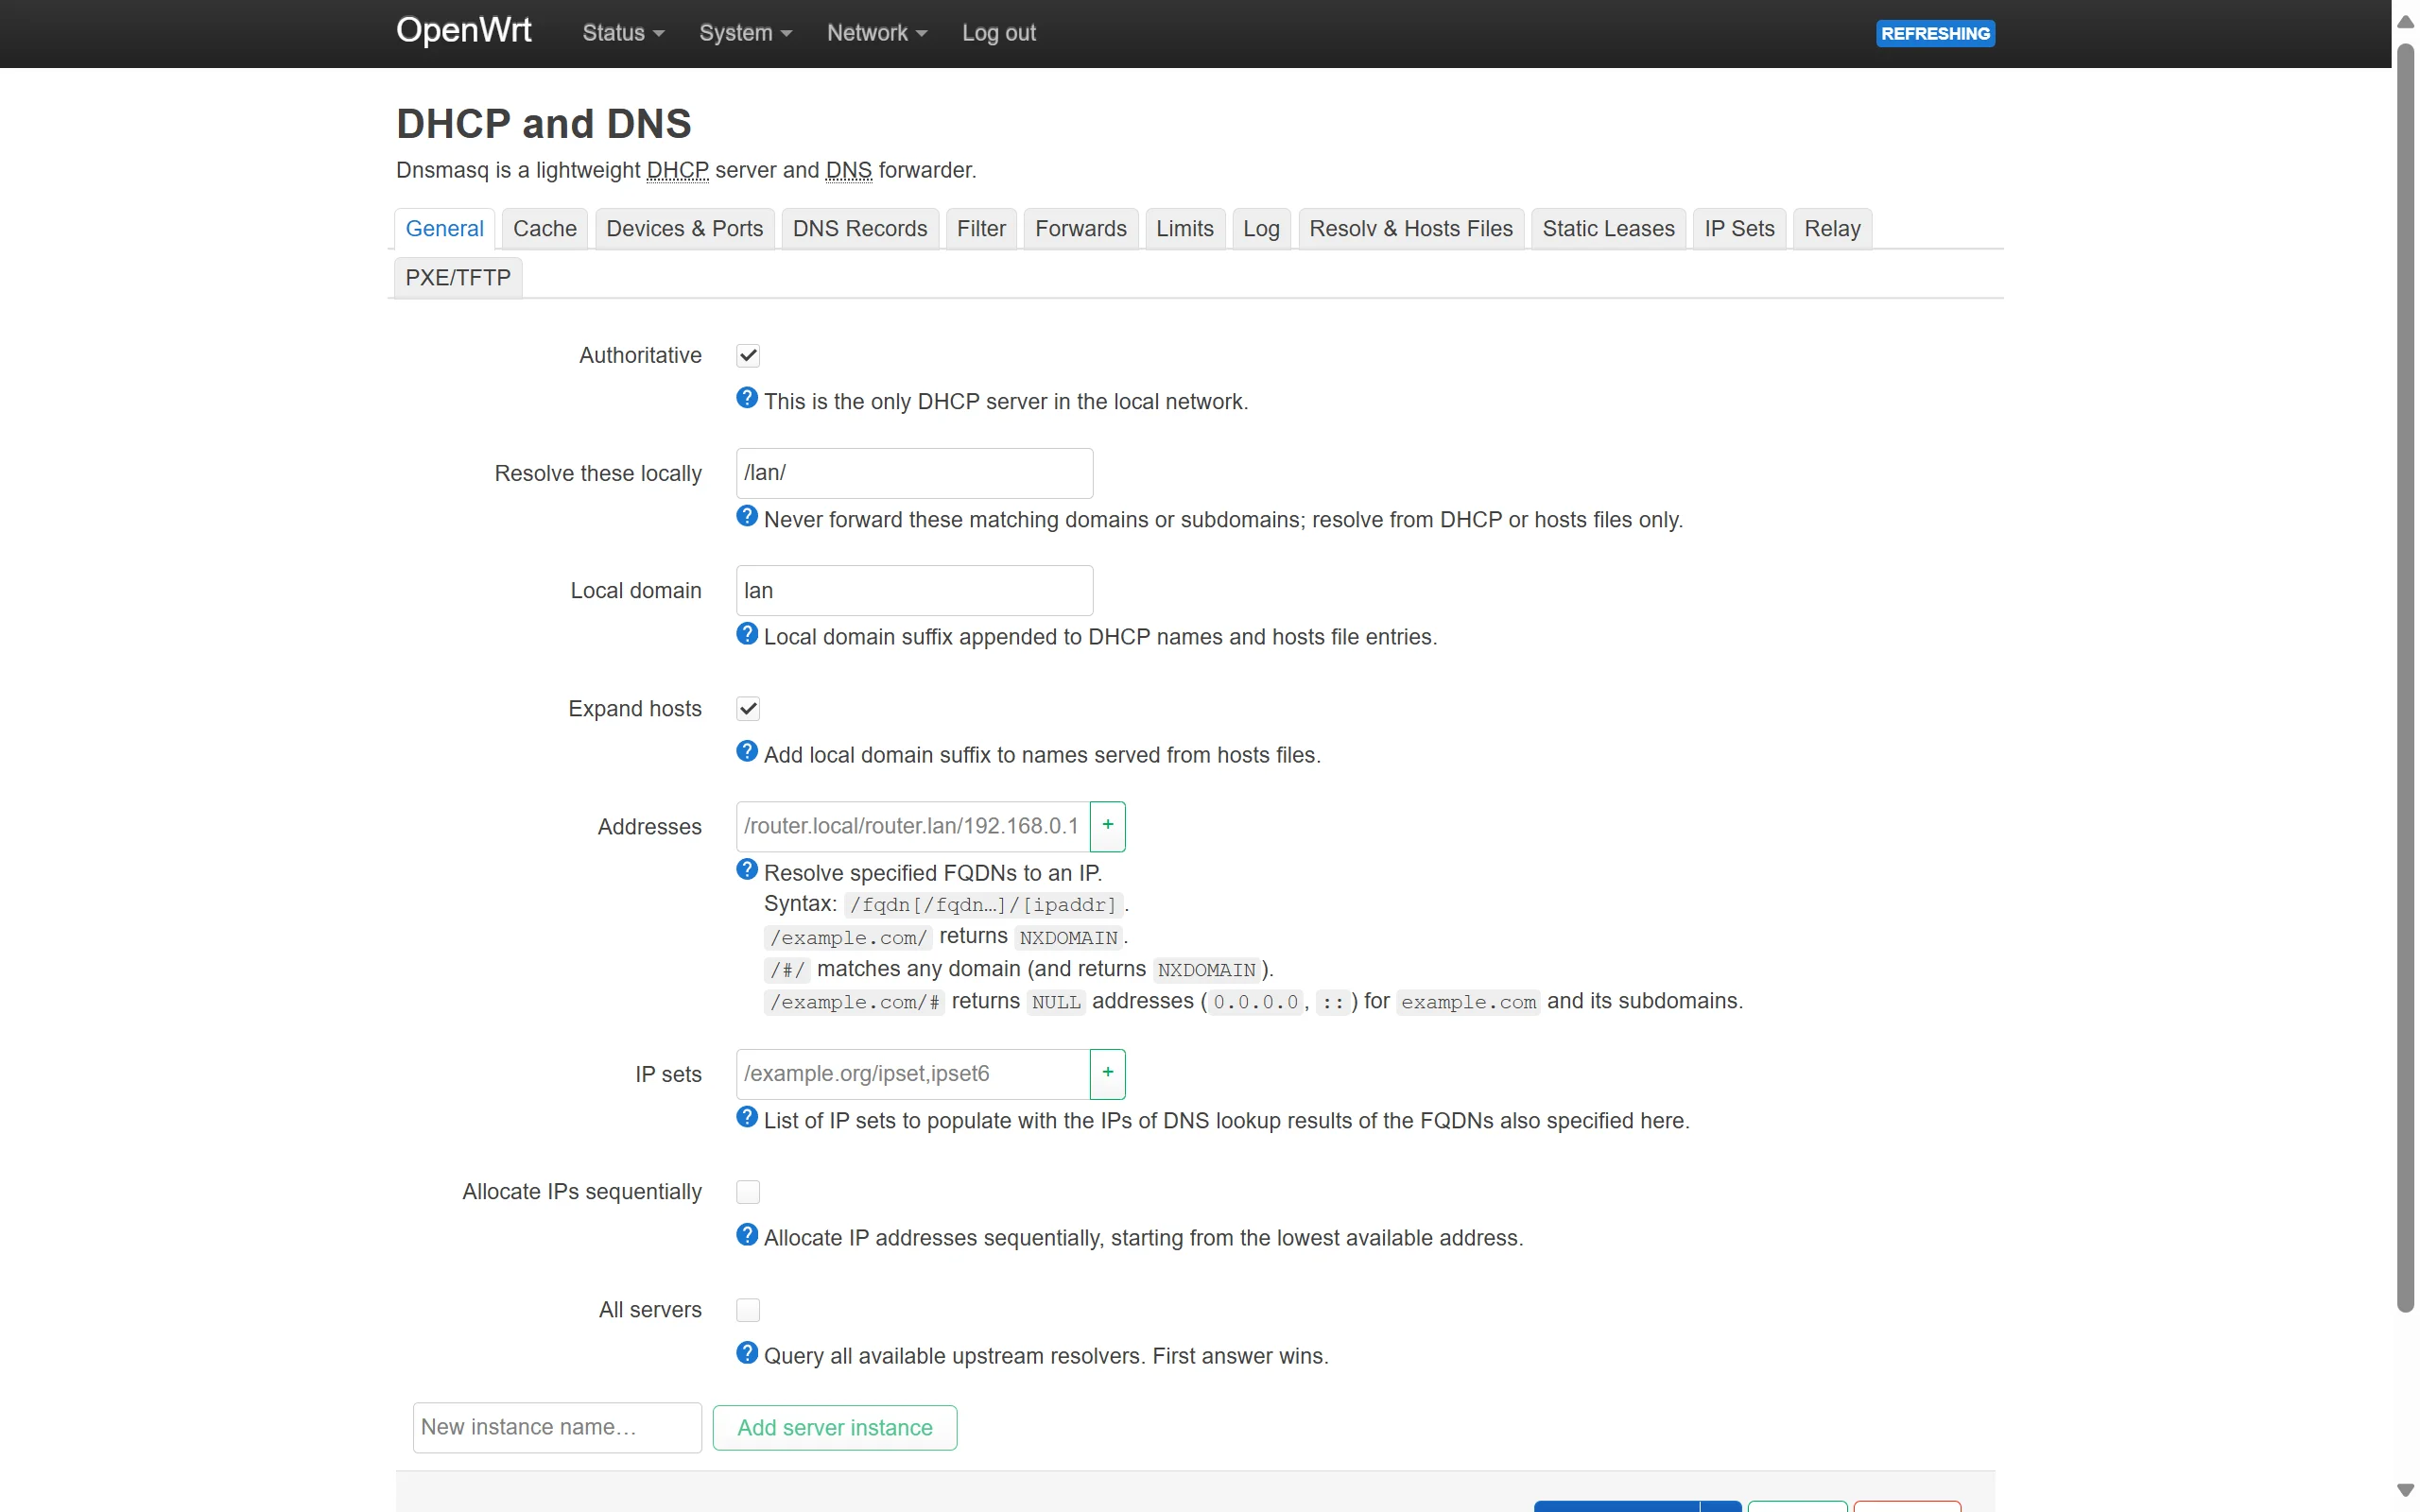Switch to the DNS Records tab
This screenshot has height=1512, width=2420.
[x=860, y=229]
